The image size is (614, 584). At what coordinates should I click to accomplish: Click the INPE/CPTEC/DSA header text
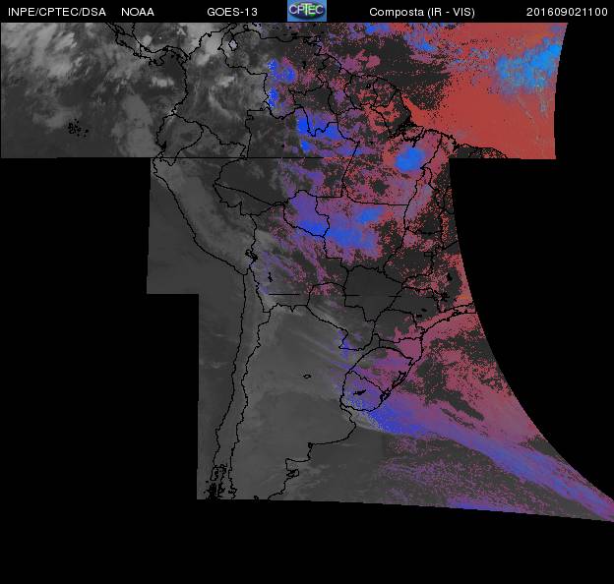[x=57, y=12]
